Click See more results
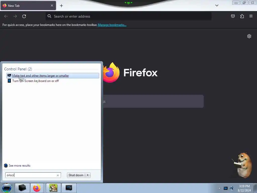This screenshot has height=193, width=257. [x=20, y=166]
